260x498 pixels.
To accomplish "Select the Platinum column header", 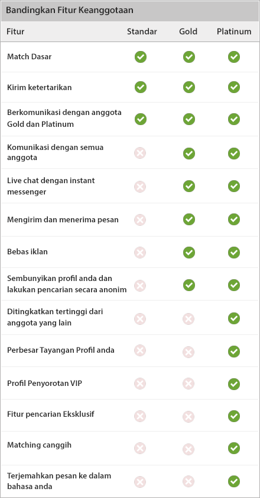I will pyautogui.click(x=234, y=31).
